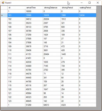Sort by the waitingPeriod column header

pyautogui.click(x=87, y=7)
